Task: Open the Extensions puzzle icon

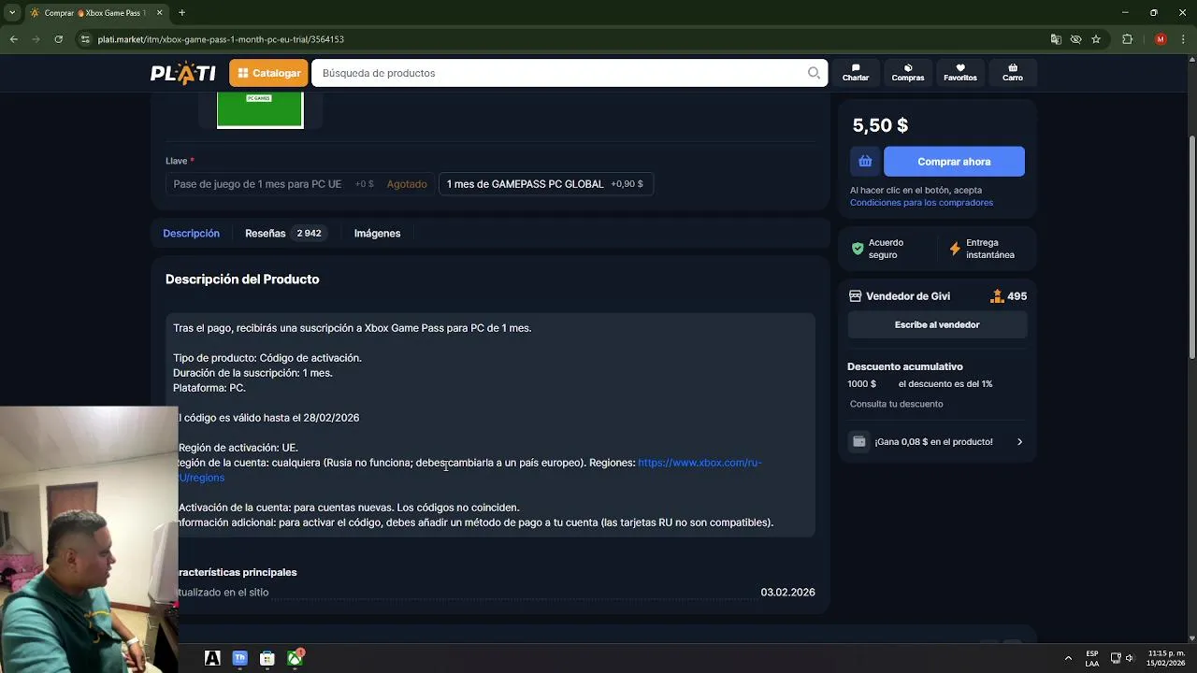Action: [1127, 39]
